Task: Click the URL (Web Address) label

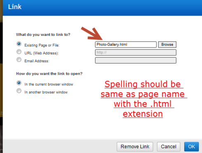Action: 42,53
